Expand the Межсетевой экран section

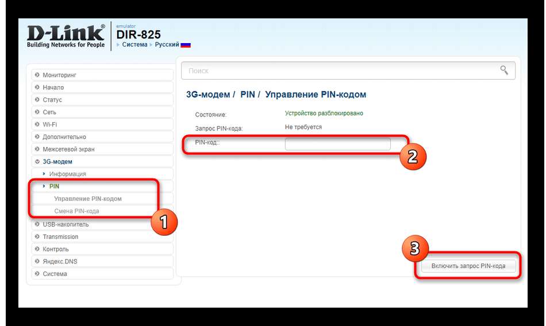click(102, 149)
